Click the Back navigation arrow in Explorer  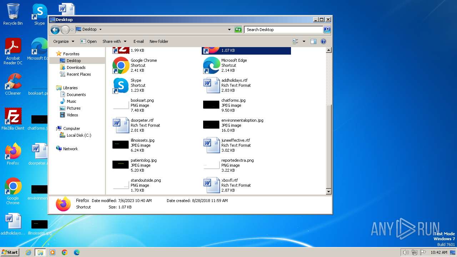pyautogui.click(x=55, y=30)
